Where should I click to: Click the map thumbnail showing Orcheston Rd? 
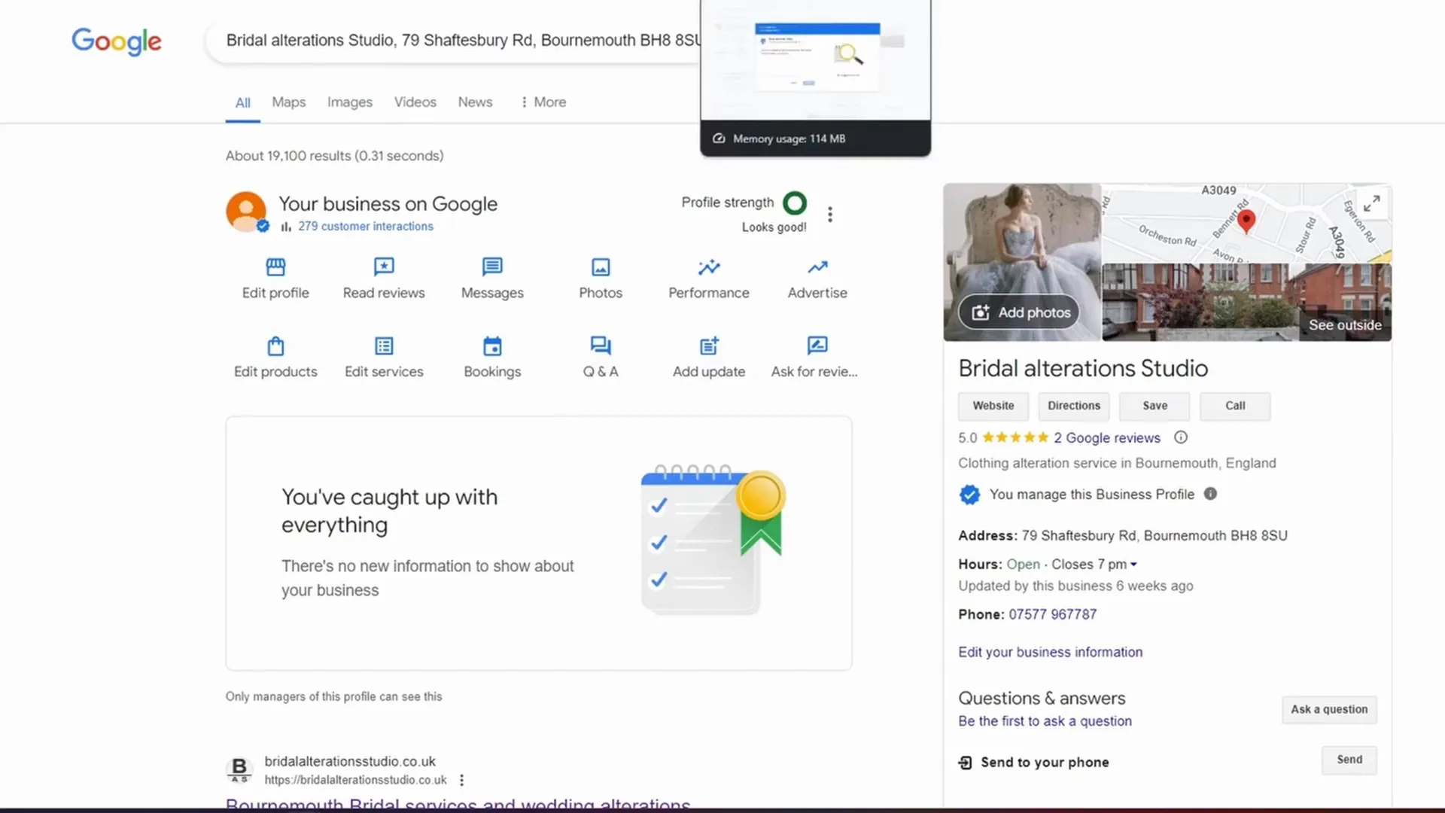pos(1246,223)
